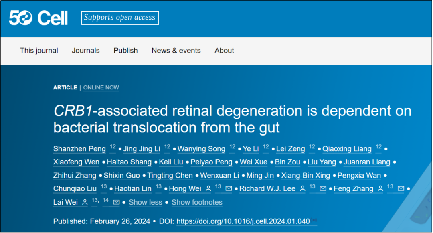Click the person icon beside Richard W.J. Lee
Viewport: 433px width, 233px height.
pos(302,189)
